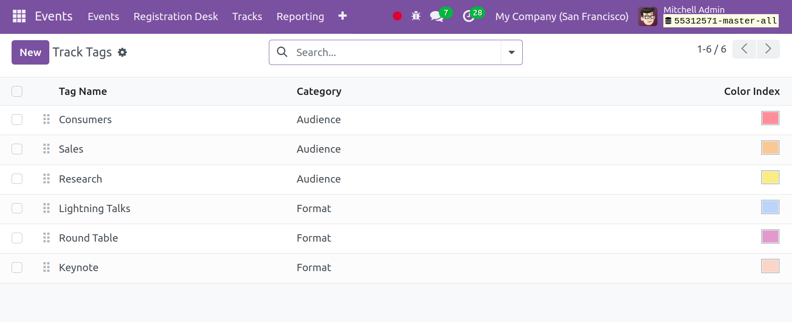The height and width of the screenshot is (322, 792).
Task: Focus the Search... input field
Action: 397,52
